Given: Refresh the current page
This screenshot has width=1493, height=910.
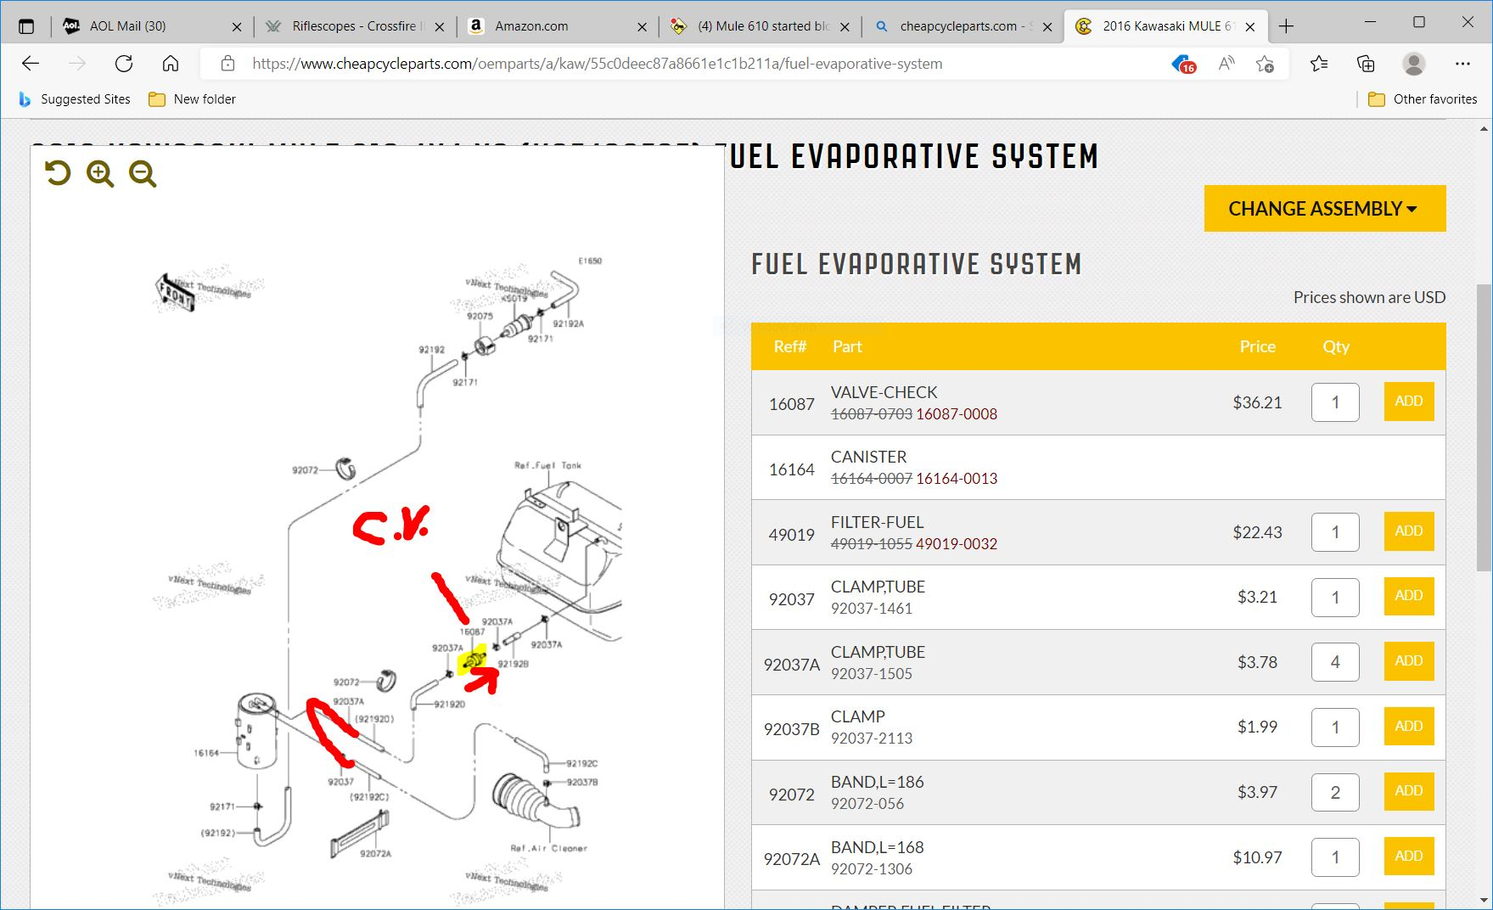Looking at the screenshot, I should click(124, 64).
